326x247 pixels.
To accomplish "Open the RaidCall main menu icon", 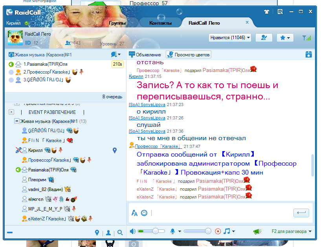I will (x=280, y=12).
